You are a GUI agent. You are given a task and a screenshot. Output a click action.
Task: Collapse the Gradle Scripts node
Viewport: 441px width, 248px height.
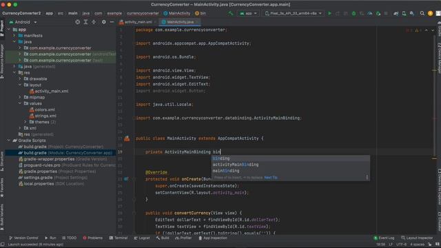[x=9, y=141]
